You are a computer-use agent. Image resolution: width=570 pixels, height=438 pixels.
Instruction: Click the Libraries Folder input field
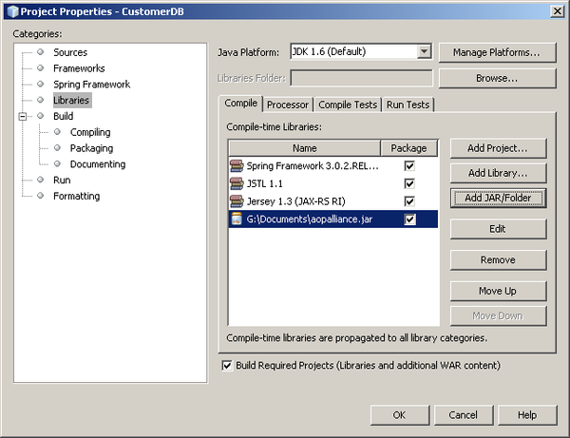(362, 78)
